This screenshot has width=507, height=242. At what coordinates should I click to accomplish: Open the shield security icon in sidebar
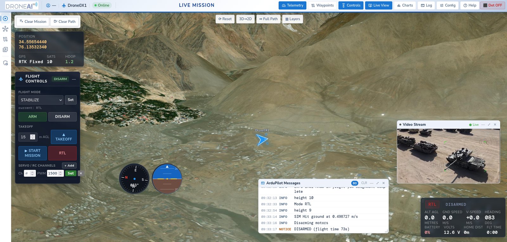tap(5, 63)
